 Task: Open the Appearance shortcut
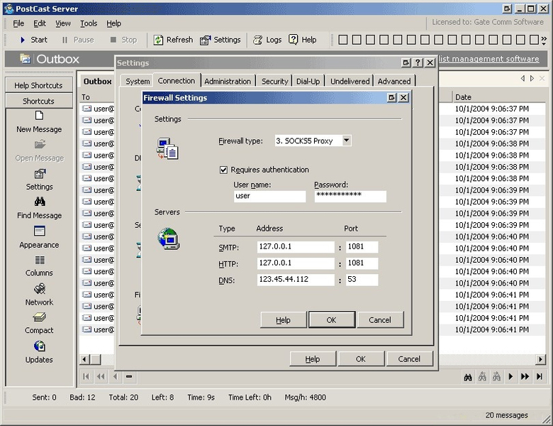click(x=39, y=238)
